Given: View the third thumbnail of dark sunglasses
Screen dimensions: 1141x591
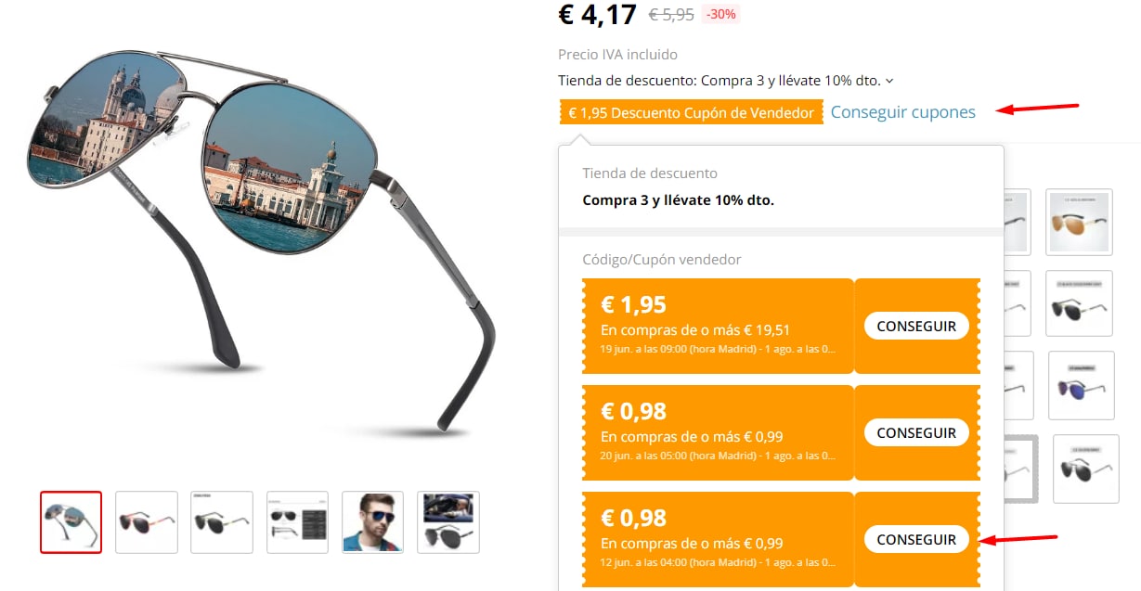Looking at the screenshot, I should point(222,522).
